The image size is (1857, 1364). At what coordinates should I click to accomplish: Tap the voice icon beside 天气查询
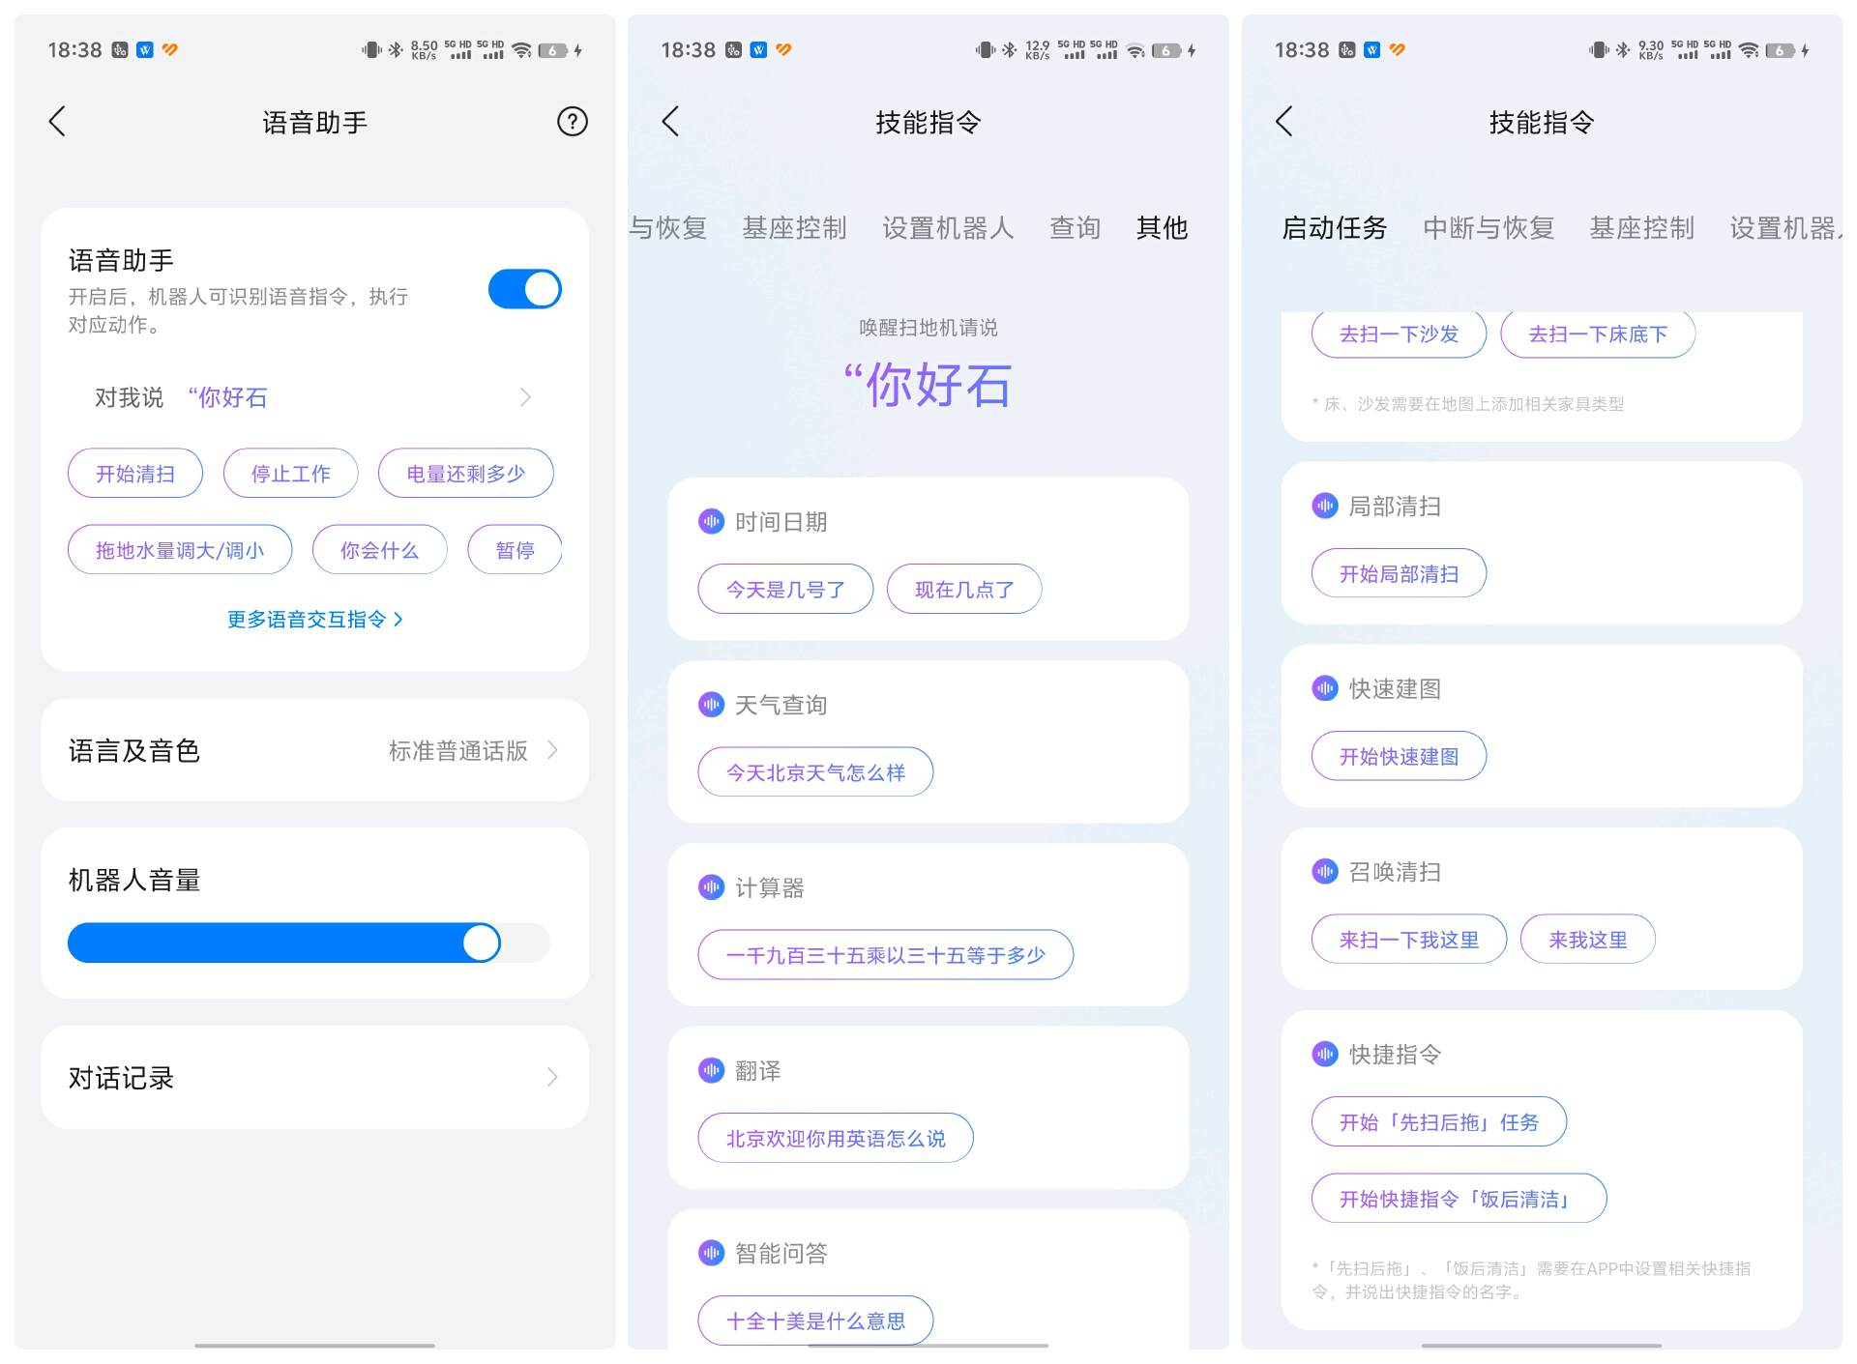(711, 705)
